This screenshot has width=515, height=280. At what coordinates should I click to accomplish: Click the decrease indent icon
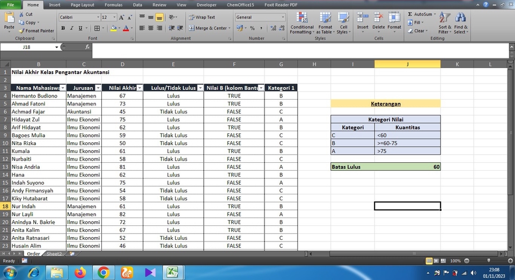tap(172, 28)
